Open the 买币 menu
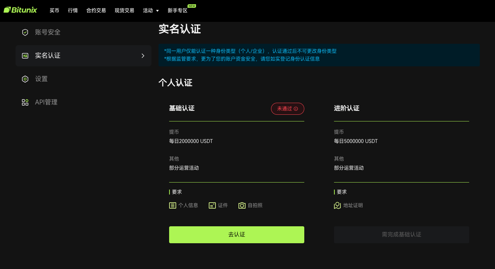This screenshot has height=269, width=495. coord(54,11)
